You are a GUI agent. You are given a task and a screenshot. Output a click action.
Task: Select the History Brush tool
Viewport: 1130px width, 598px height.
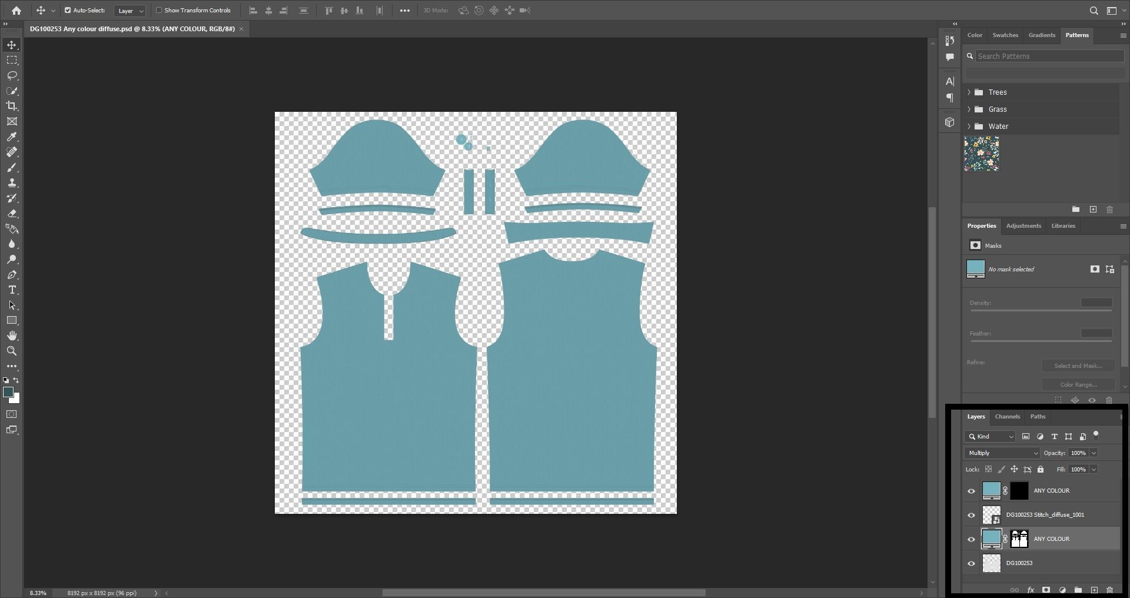(x=12, y=198)
